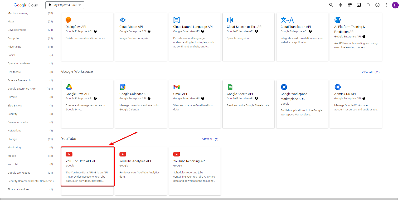Viewport: 403px width, 200px height.
Task: Click the Cloud Translation API icon
Action: [x=287, y=20]
